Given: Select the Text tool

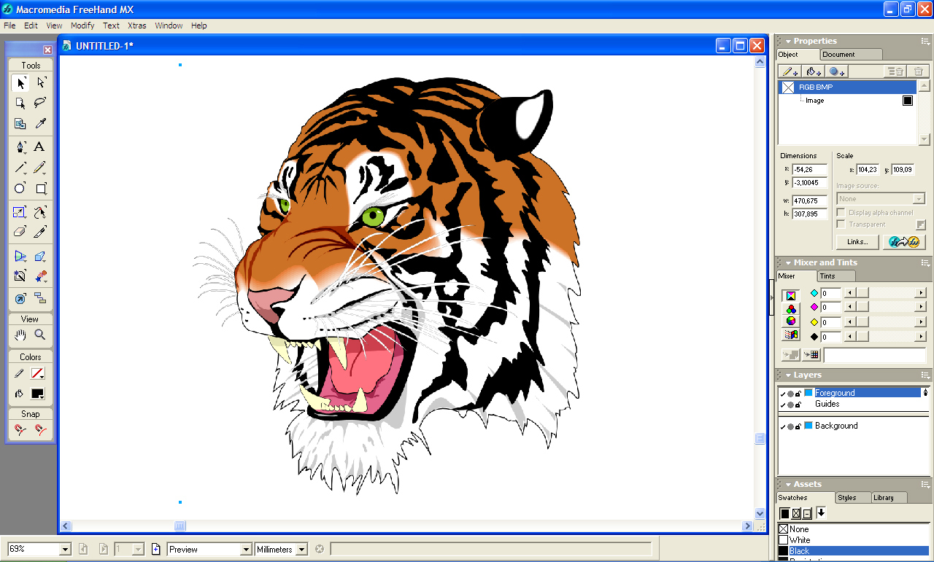Looking at the screenshot, I should (x=40, y=147).
